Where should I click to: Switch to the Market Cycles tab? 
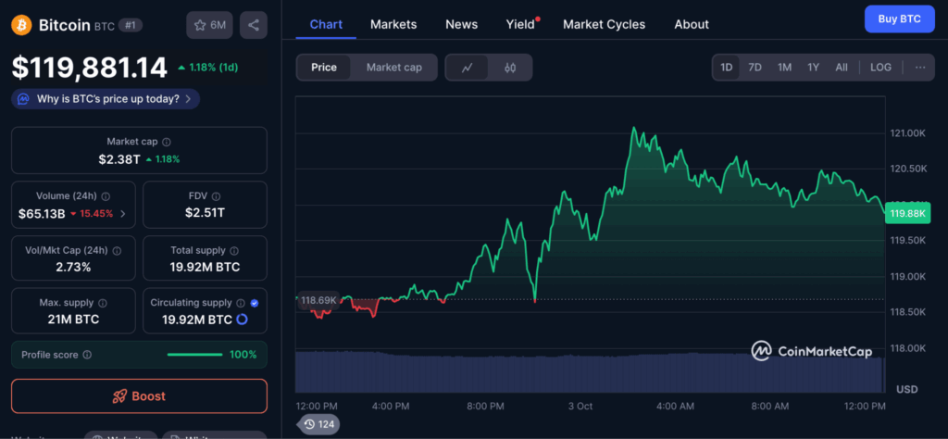604,24
